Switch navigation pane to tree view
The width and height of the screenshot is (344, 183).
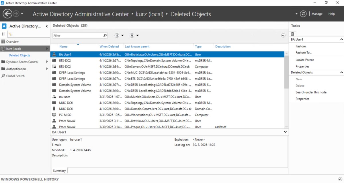coord(11,34)
